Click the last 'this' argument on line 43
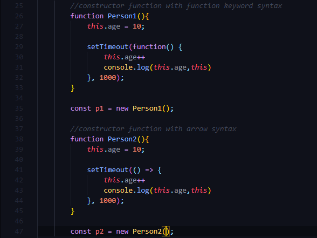 tap(199, 190)
